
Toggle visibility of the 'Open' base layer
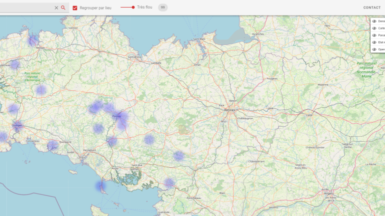pos(374,49)
